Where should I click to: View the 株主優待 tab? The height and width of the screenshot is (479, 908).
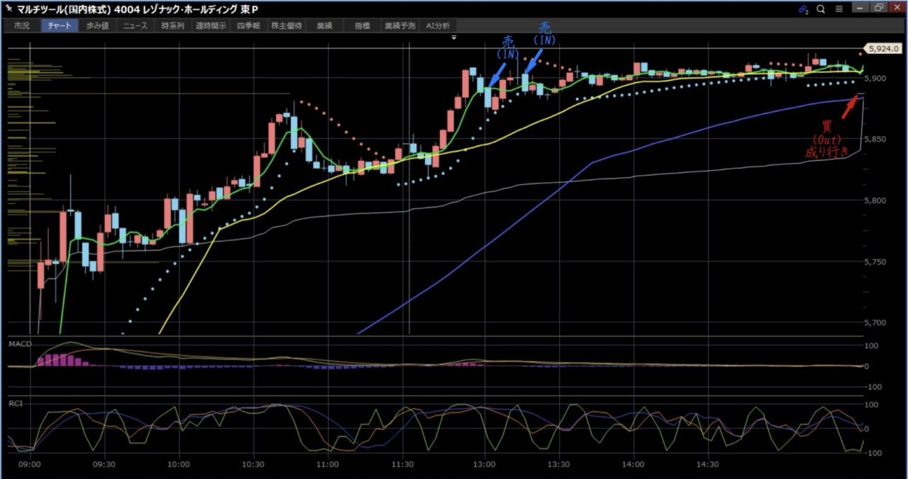[287, 26]
